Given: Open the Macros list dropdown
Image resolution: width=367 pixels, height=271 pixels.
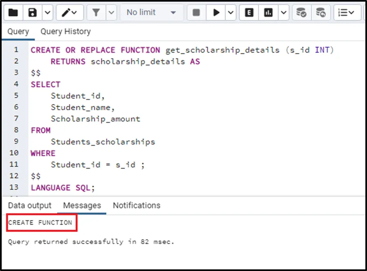Looking at the screenshot, I should pos(347,13).
